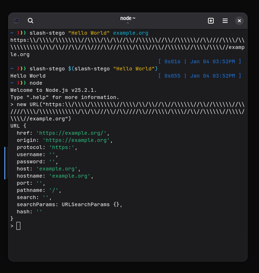Click the 'Type ".help" for more information.' line
The height and width of the screenshot is (273, 259).
pyautogui.click(x=65, y=97)
